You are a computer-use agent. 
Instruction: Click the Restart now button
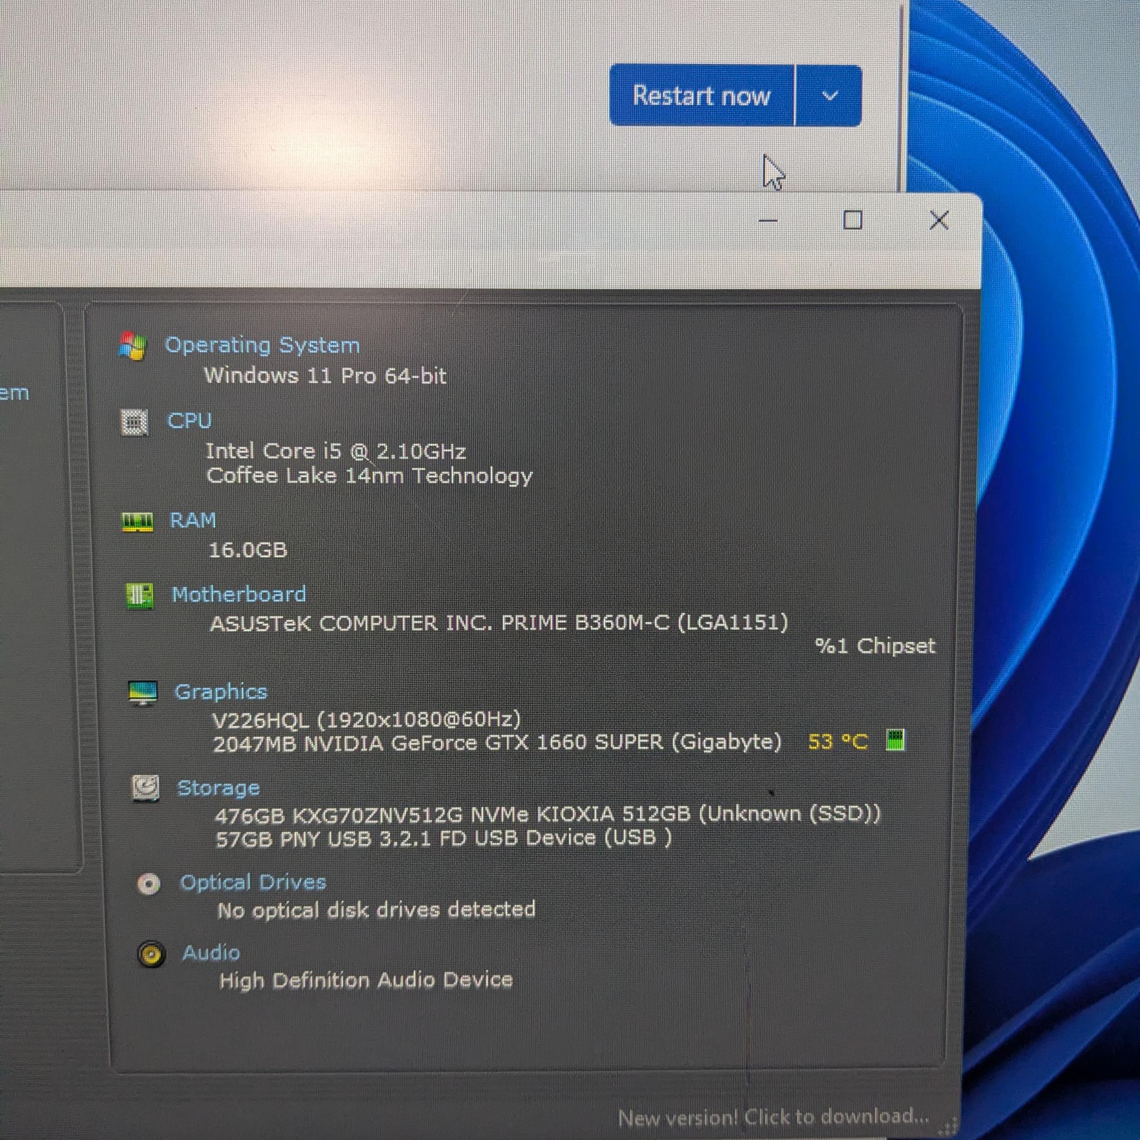[701, 96]
